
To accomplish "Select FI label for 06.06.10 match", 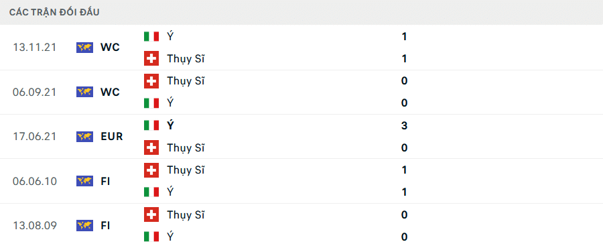I will (105, 181).
